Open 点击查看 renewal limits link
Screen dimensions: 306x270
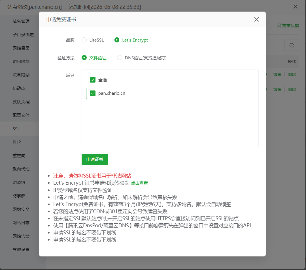[139, 183]
